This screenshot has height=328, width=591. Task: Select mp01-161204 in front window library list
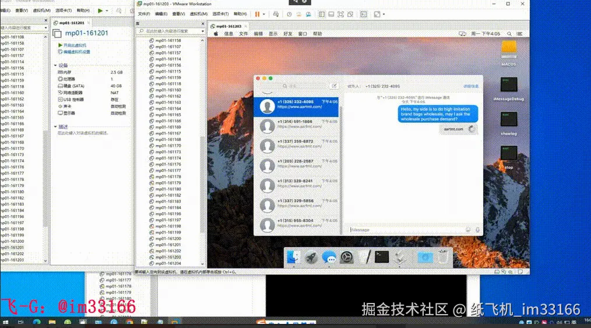(168, 263)
